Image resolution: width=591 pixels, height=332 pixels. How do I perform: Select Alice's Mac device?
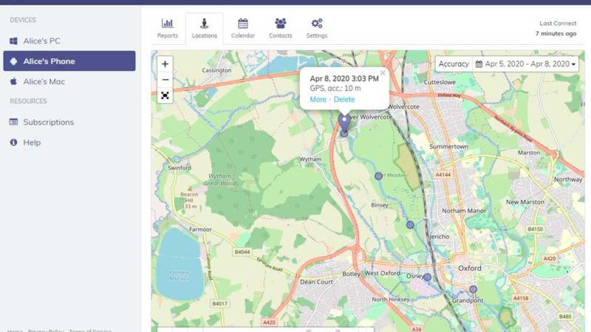coord(69,81)
